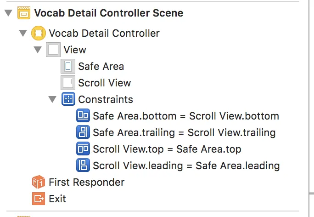The image size is (314, 217).
Task: Collapse the Vocab Detail Controller node
Action: 22,34
